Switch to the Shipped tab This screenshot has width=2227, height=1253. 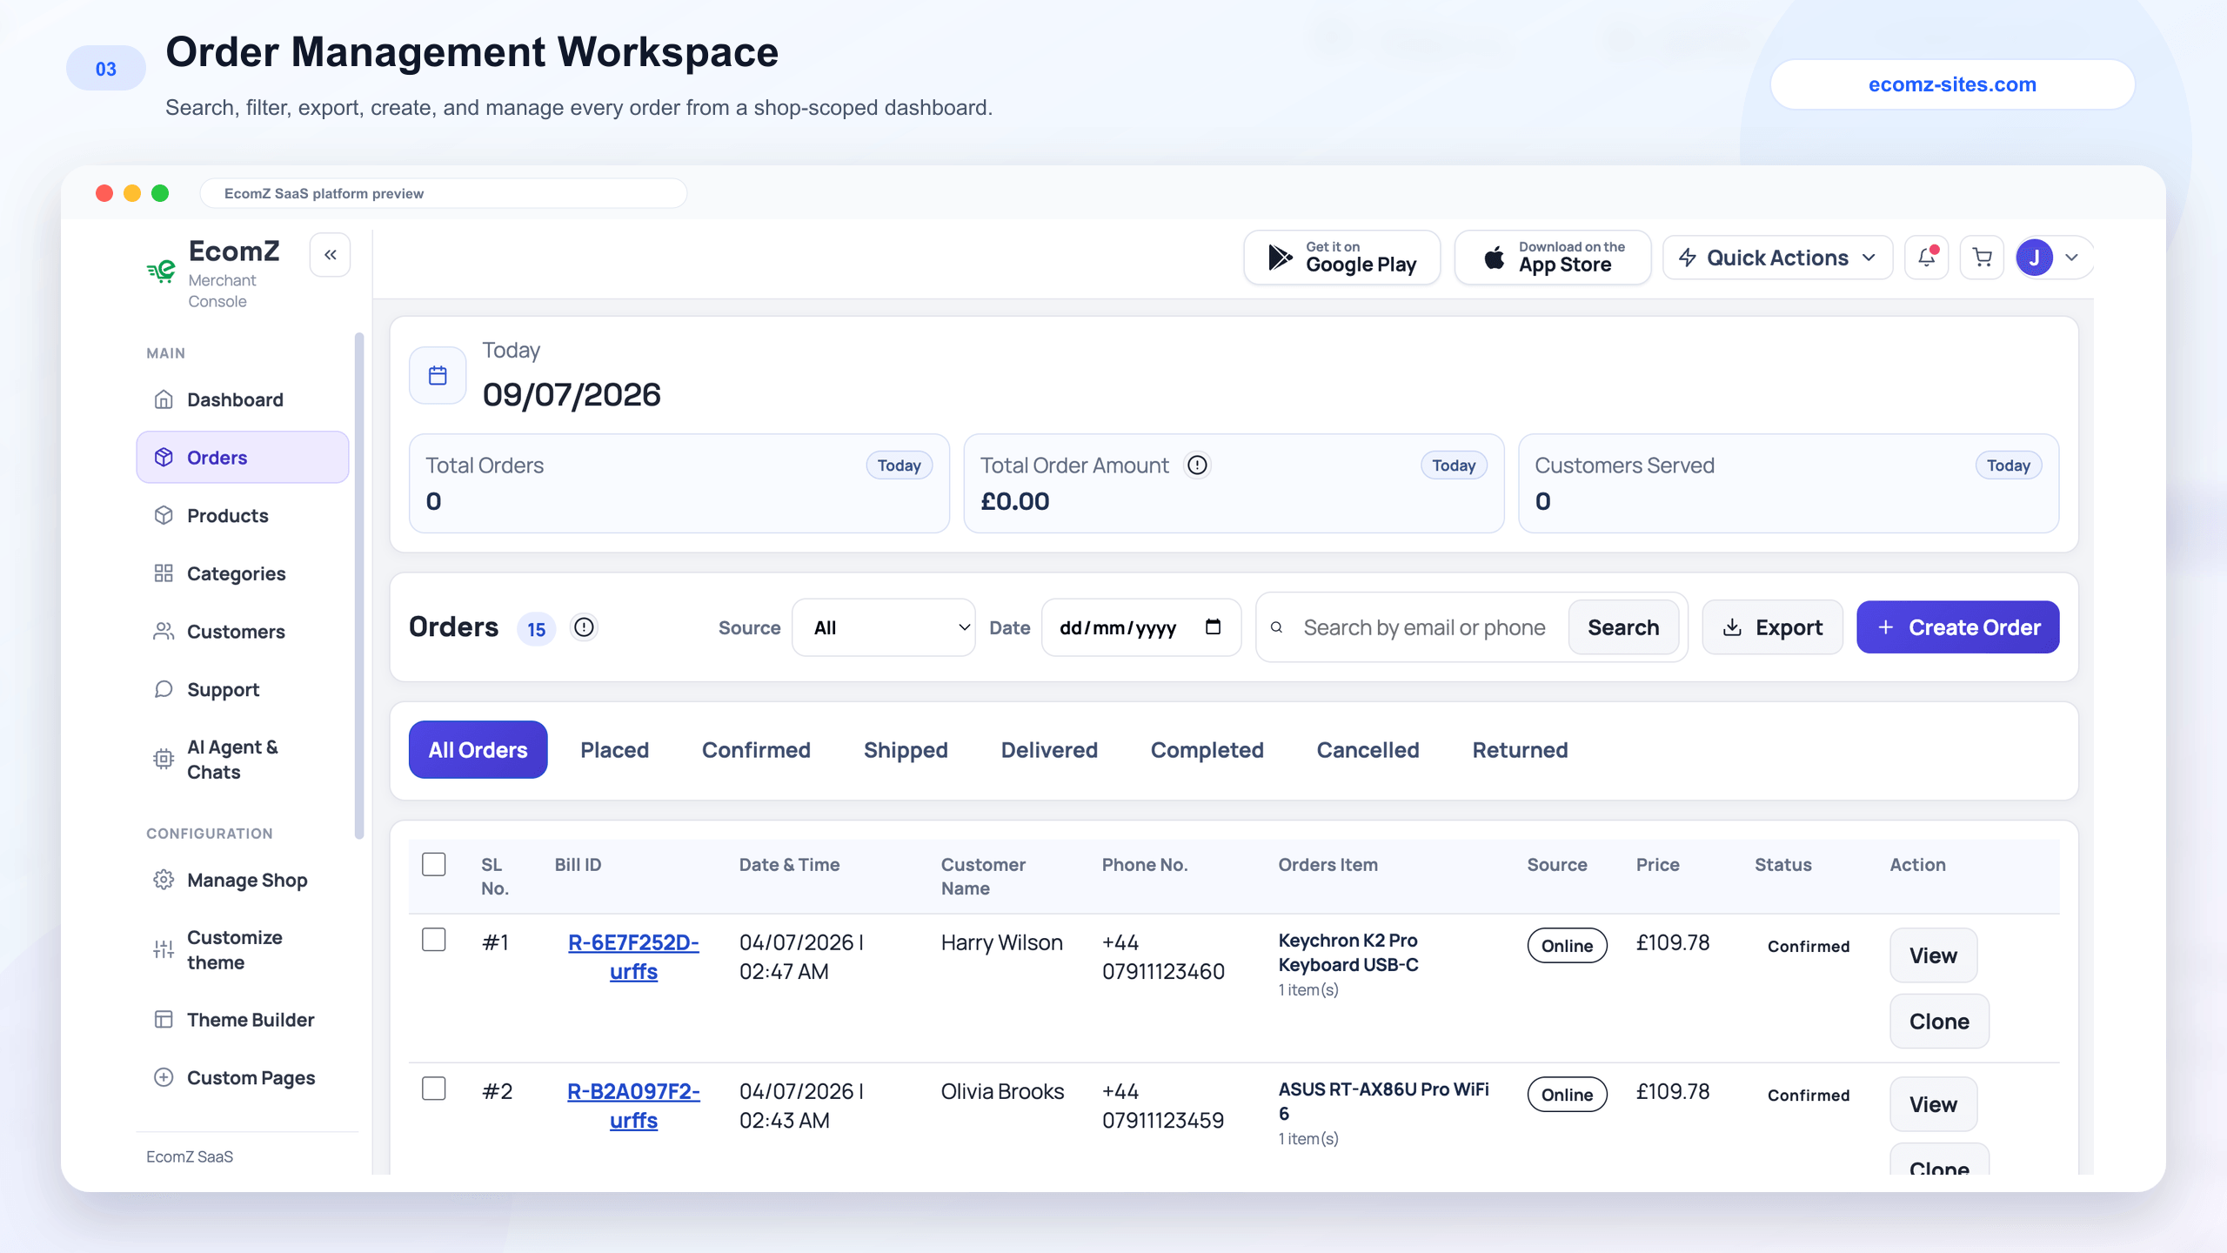[x=906, y=750]
